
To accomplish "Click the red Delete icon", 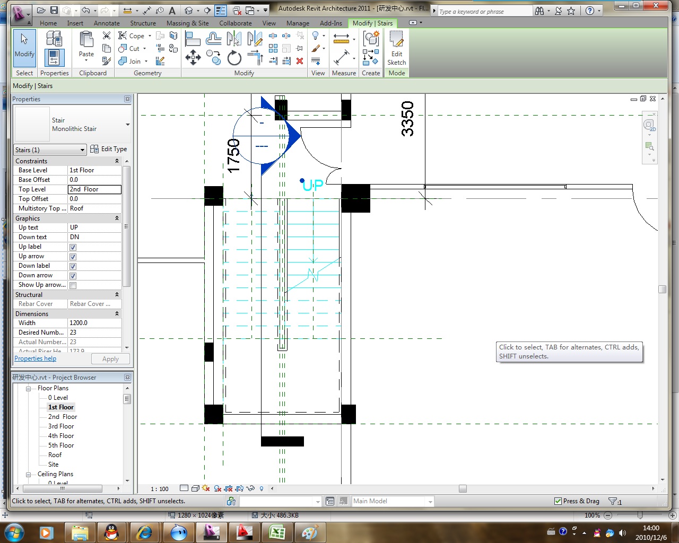I will (x=300, y=61).
